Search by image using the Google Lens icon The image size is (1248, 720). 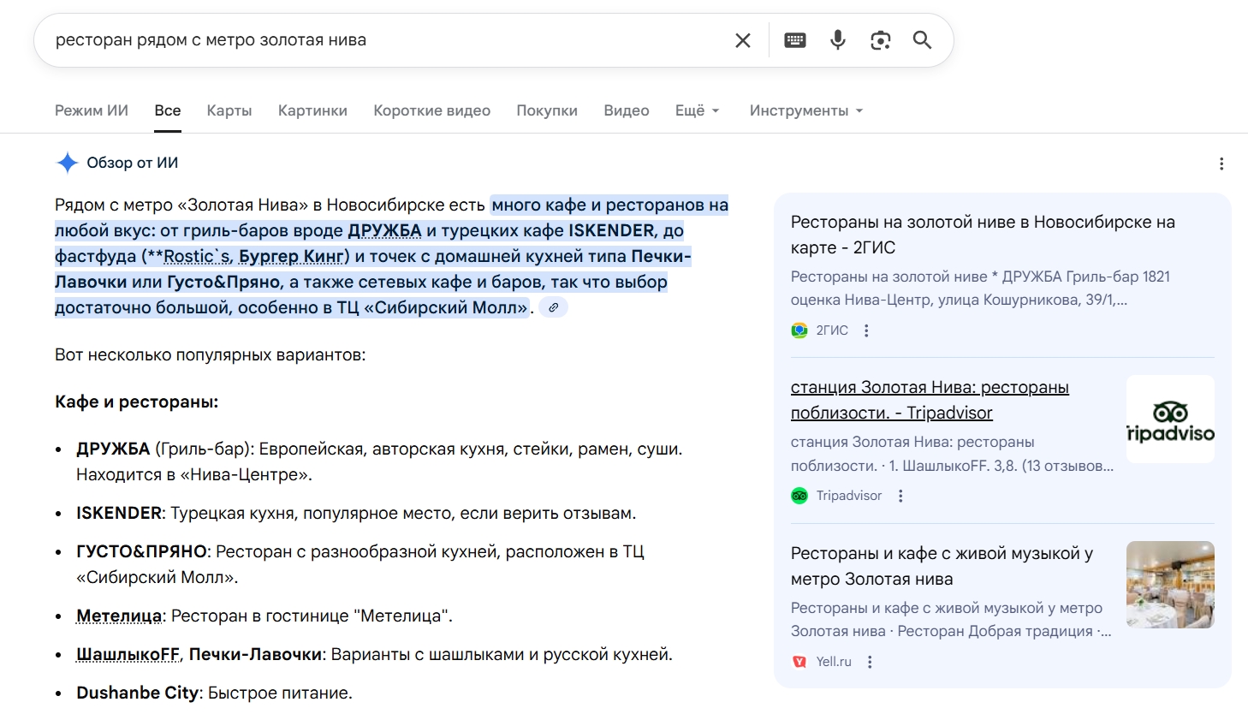click(880, 39)
